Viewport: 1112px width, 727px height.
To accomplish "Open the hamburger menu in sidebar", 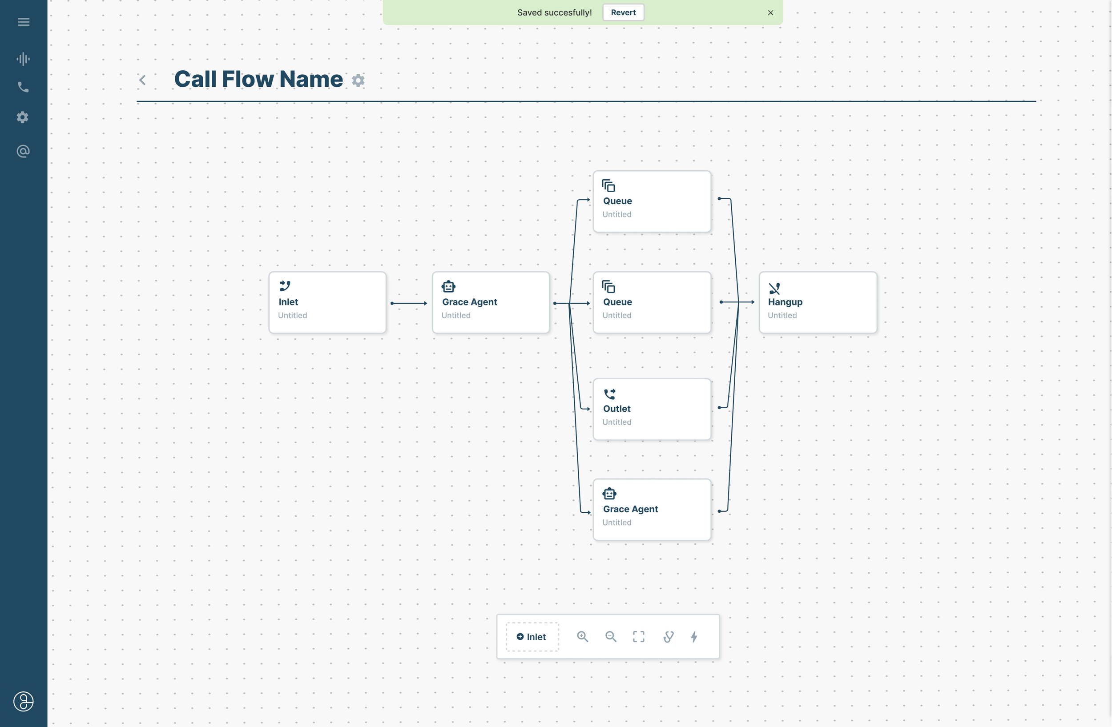I will pos(24,22).
